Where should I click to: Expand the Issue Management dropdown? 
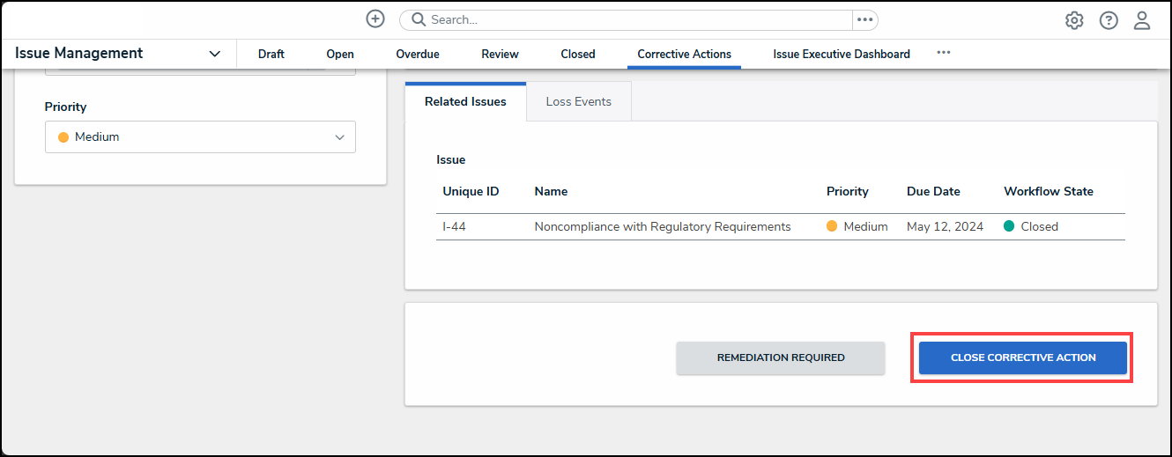[x=214, y=54]
